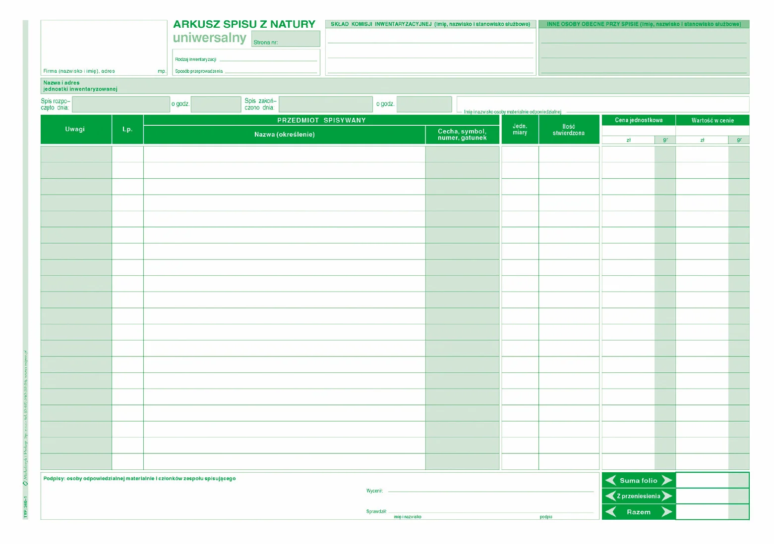Click the Cecha, symbol, numer, gatunek header
This screenshot has width=774, height=544.
point(462,135)
